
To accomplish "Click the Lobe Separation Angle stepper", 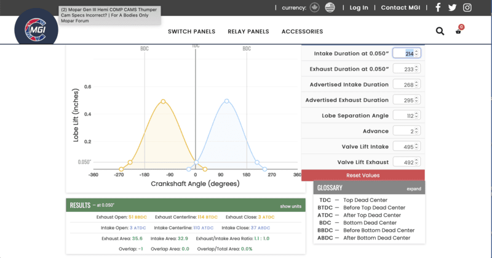I will pyautogui.click(x=417, y=115).
